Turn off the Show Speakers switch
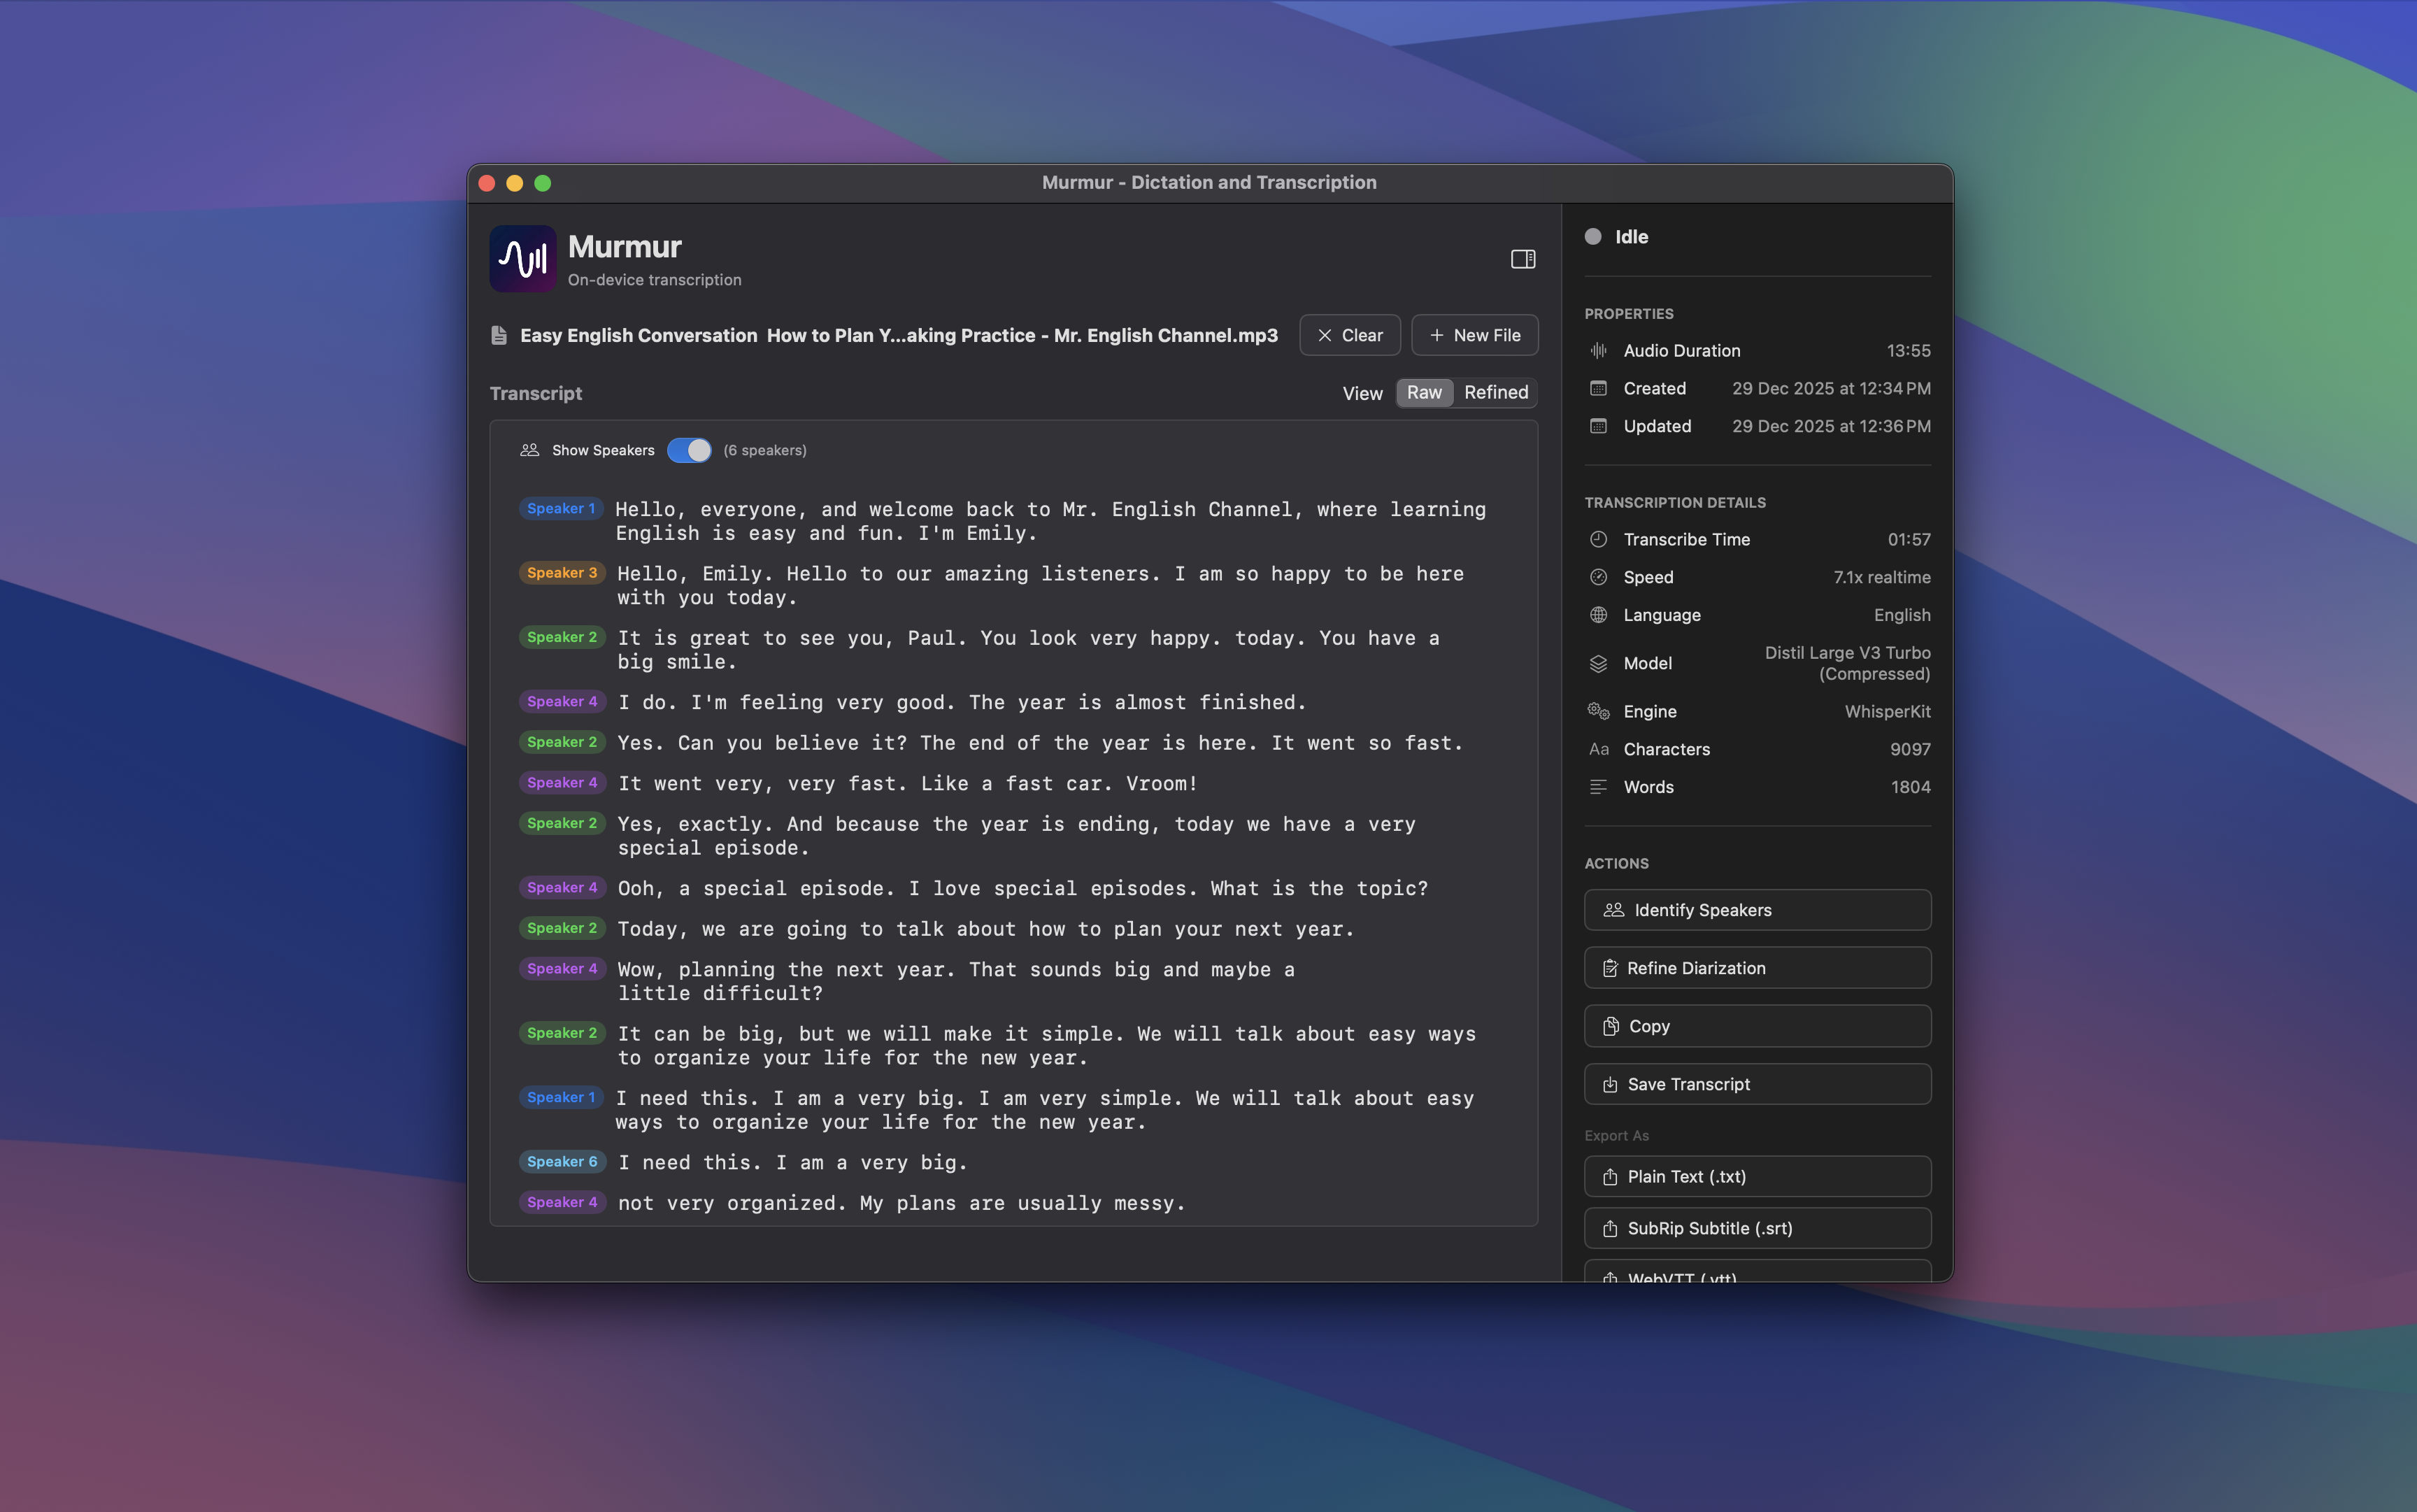 click(x=689, y=450)
